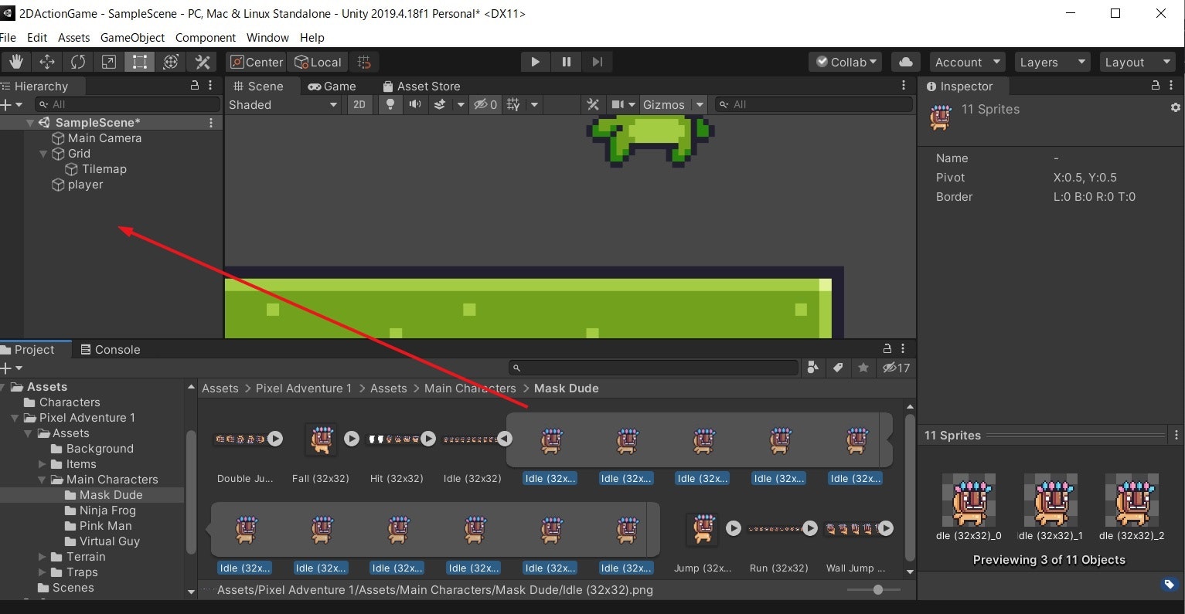Adjust Project icon size slider
Image resolution: width=1185 pixels, height=614 pixels.
877,589
